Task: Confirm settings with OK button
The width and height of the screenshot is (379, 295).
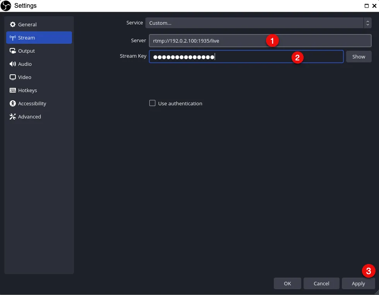Action: click(x=287, y=283)
